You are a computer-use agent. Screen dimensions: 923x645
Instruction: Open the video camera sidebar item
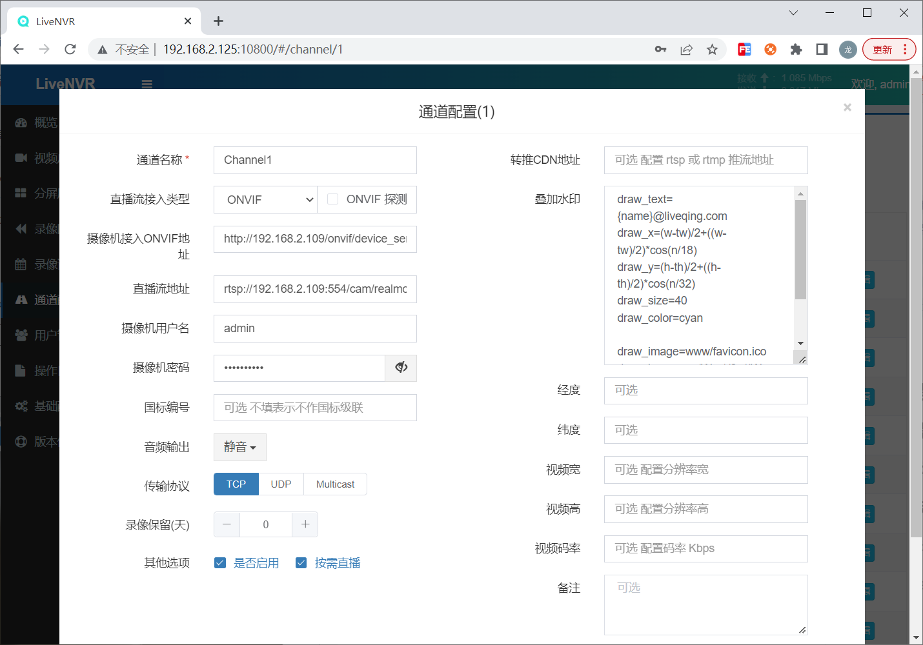[30, 158]
